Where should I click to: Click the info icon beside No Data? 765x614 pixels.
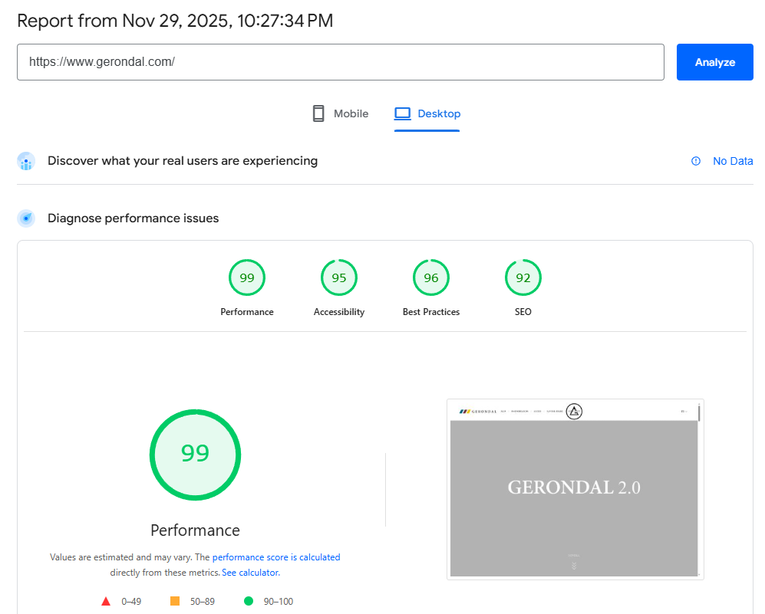pos(696,161)
